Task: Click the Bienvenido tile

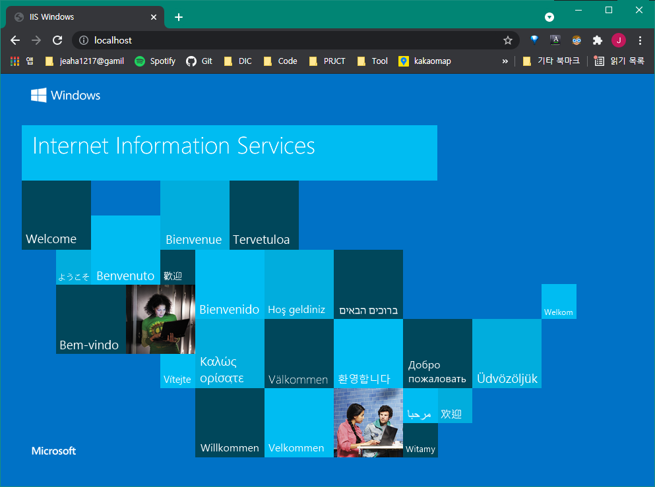Action: pyautogui.click(x=230, y=284)
